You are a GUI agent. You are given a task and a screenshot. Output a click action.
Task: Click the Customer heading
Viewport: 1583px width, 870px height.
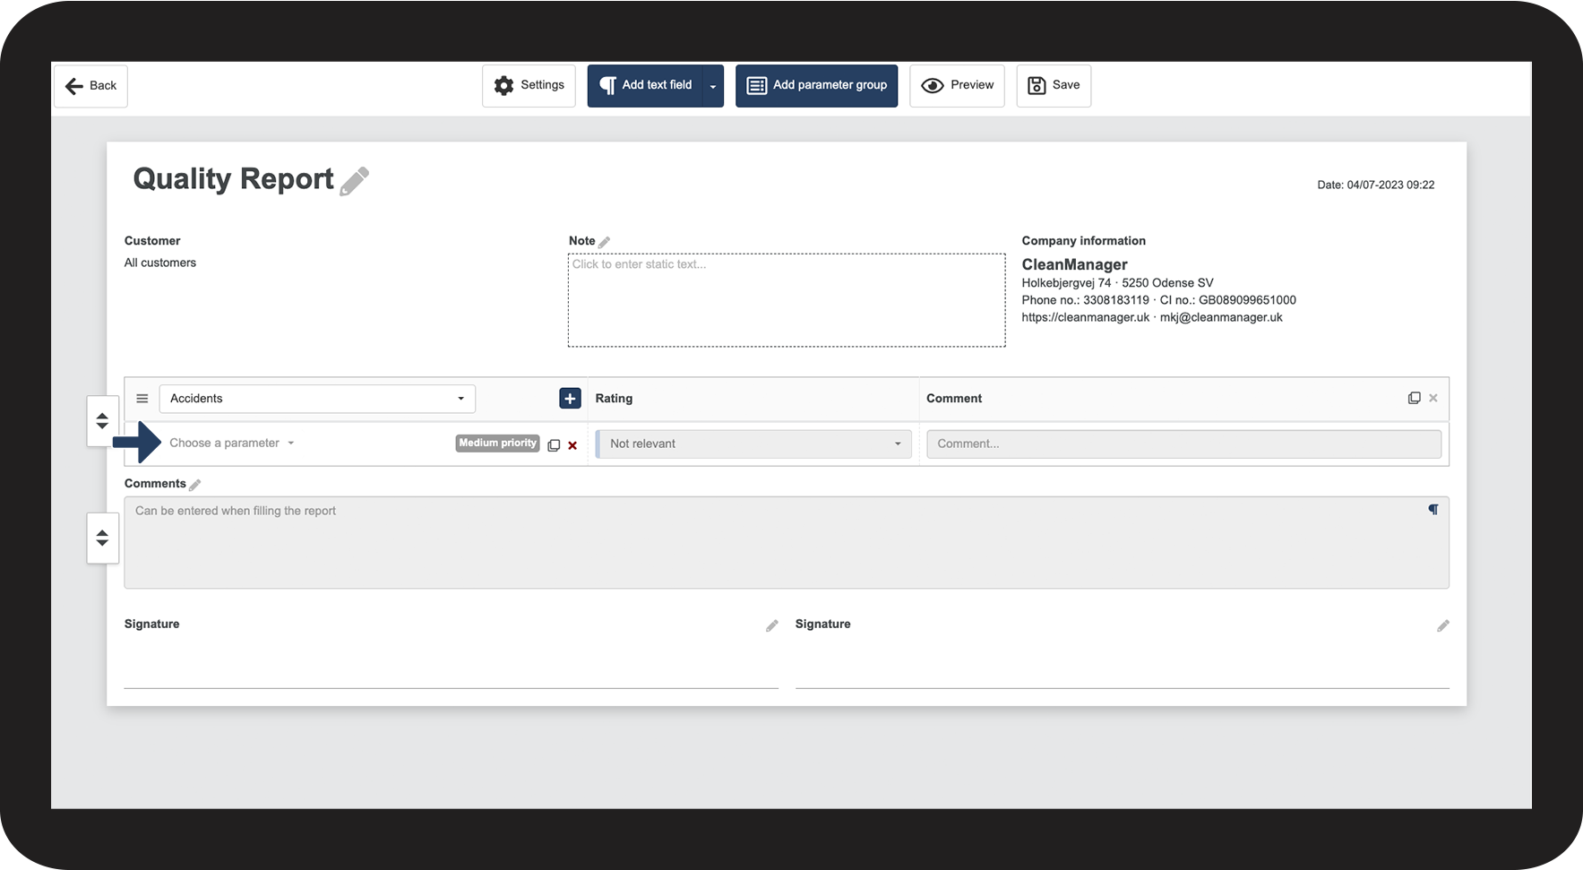click(152, 241)
